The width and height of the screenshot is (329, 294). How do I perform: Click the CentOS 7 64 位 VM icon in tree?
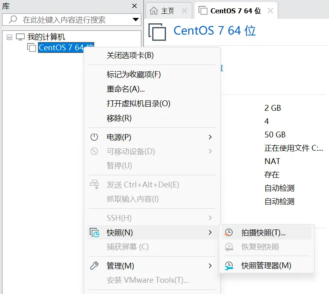click(x=31, y=47)
